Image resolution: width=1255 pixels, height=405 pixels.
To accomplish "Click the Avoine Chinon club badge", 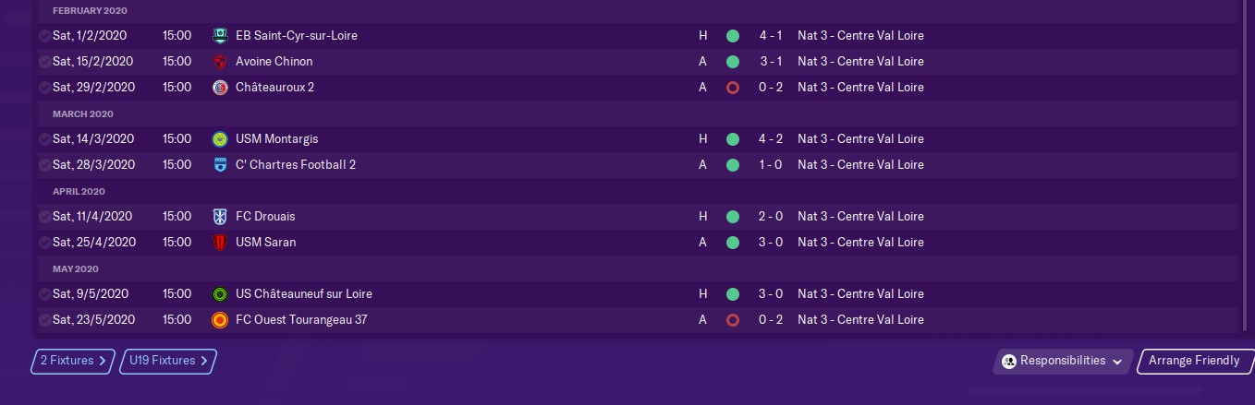I will (220, 62).
